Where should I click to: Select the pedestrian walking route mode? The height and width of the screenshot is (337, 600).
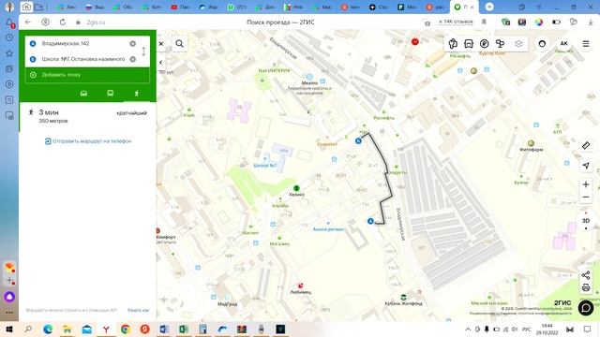click(x=137, y=94)
